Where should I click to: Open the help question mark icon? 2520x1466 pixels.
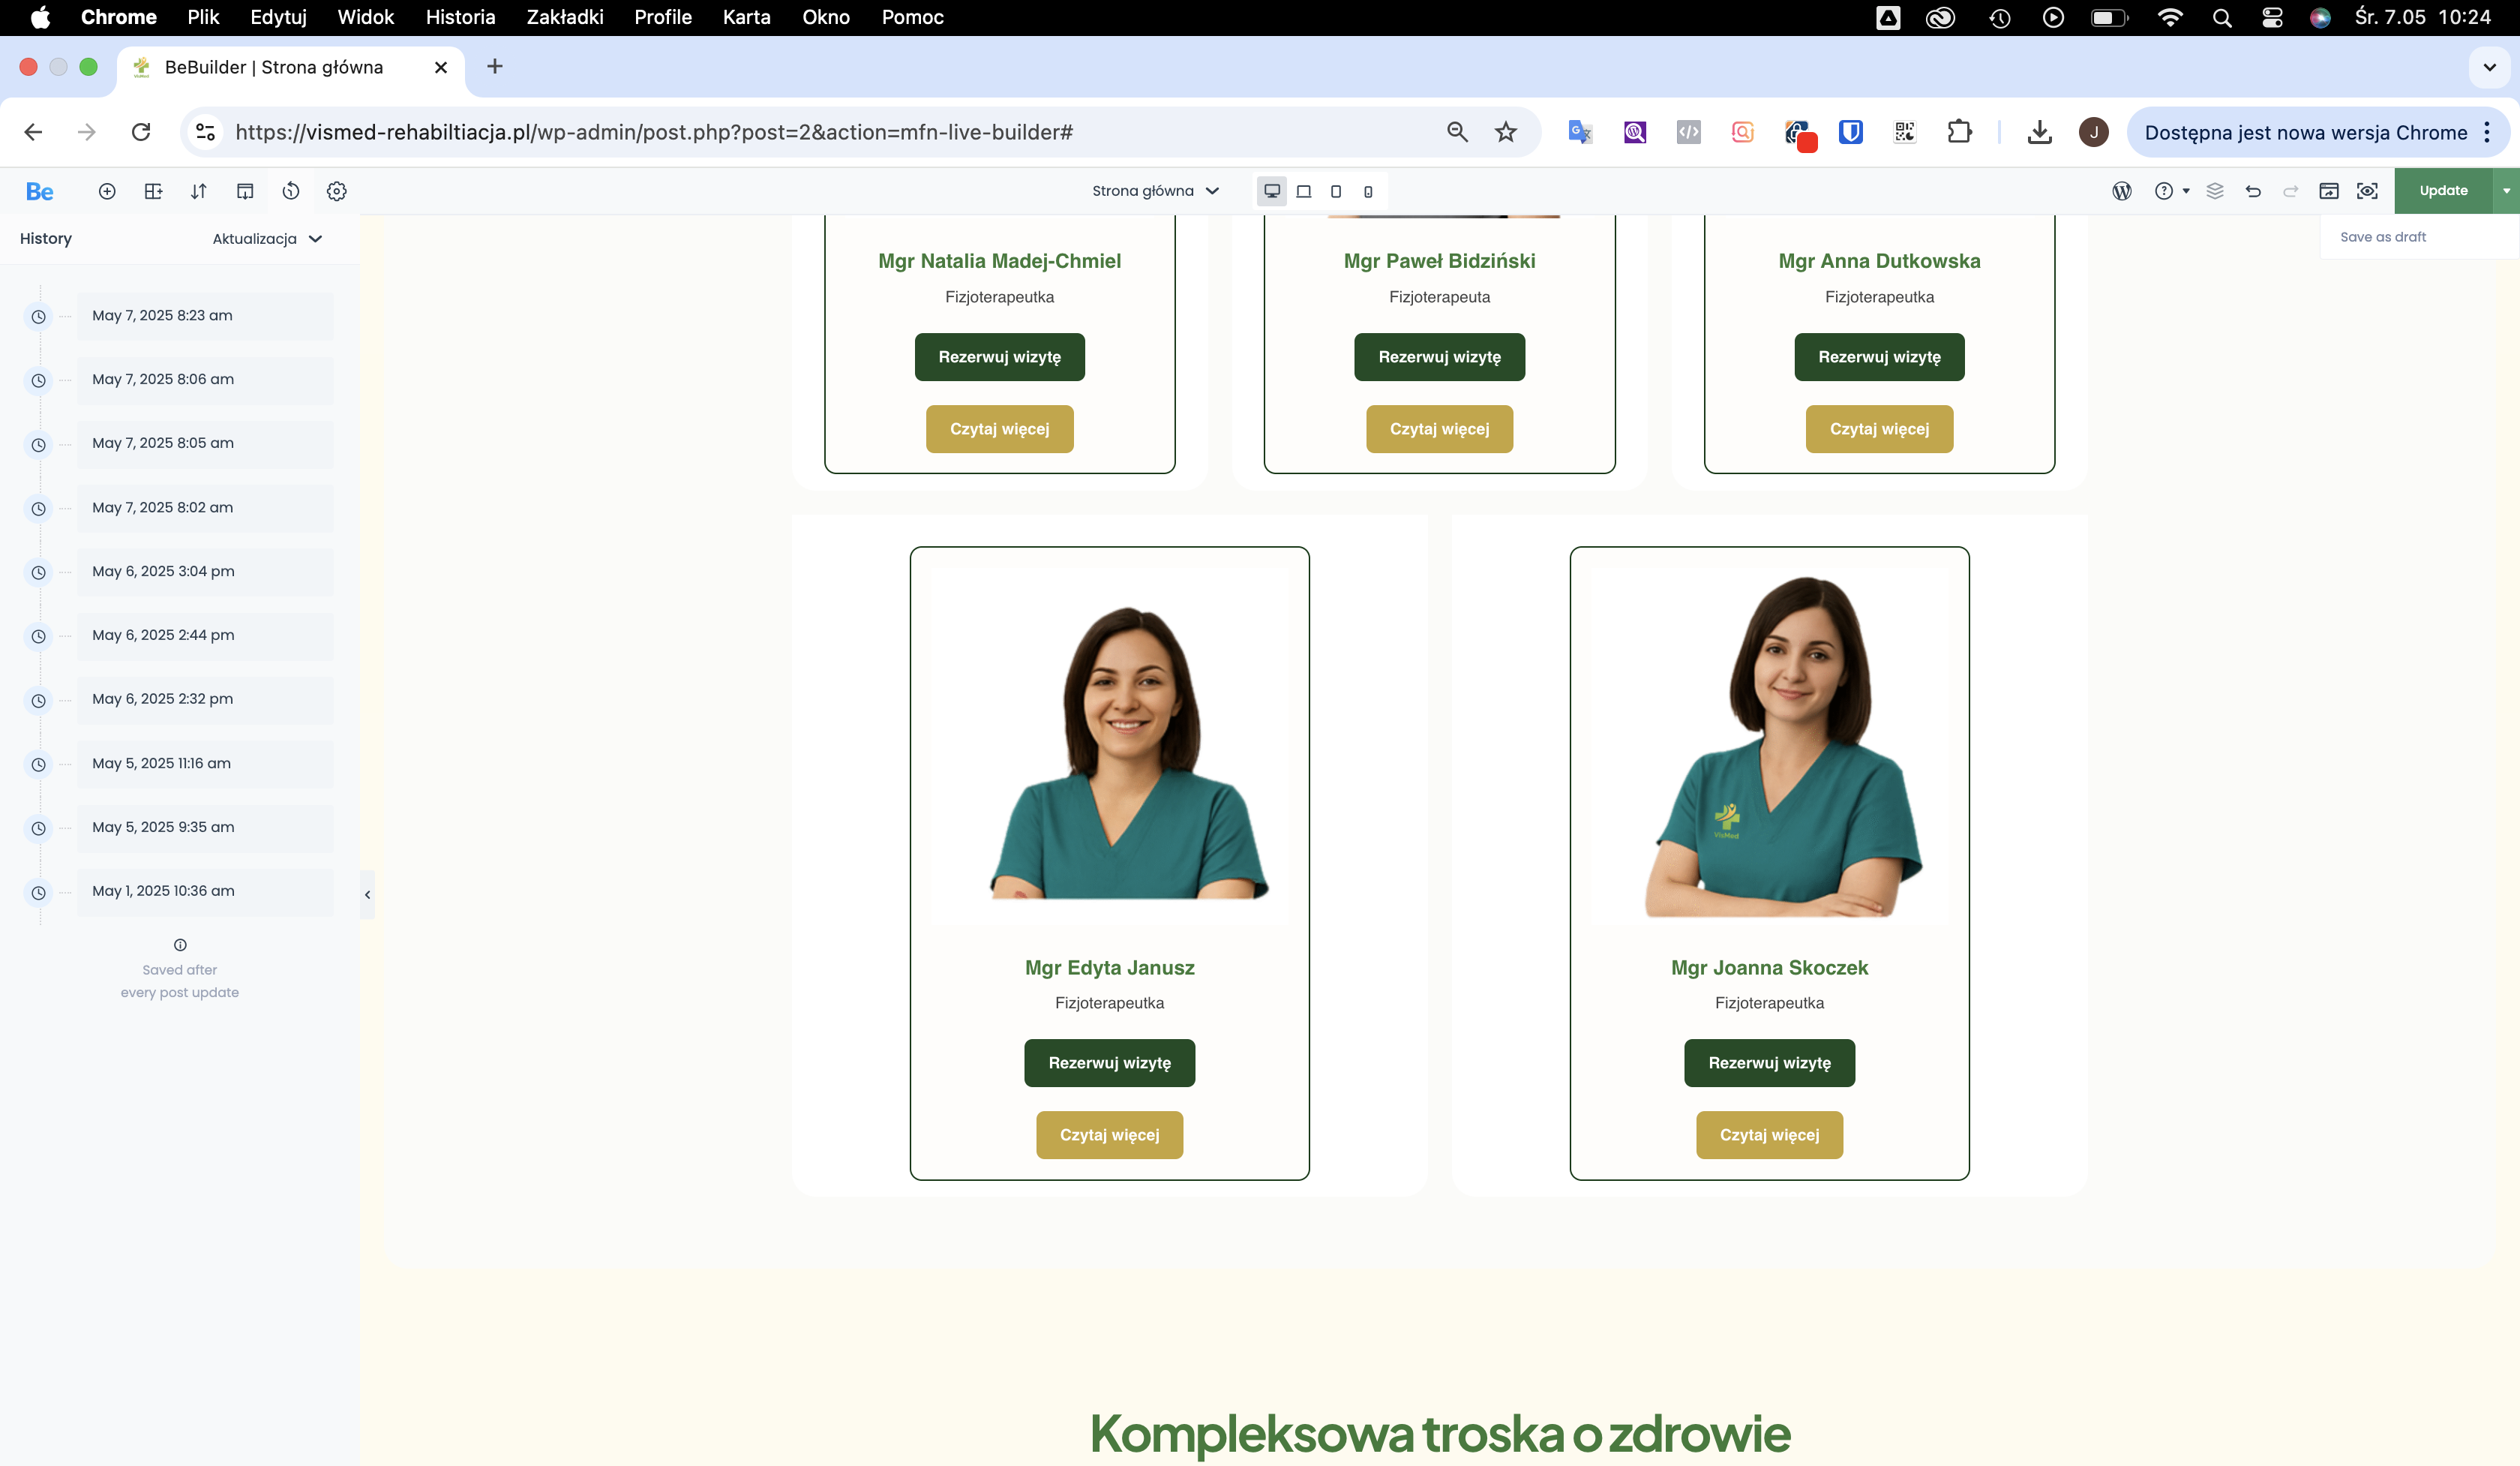pyautogui.click(x=2164, y=191)
